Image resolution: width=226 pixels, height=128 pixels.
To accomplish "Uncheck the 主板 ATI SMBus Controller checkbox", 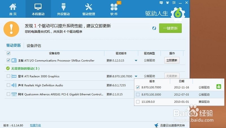I will pos(8,60).
